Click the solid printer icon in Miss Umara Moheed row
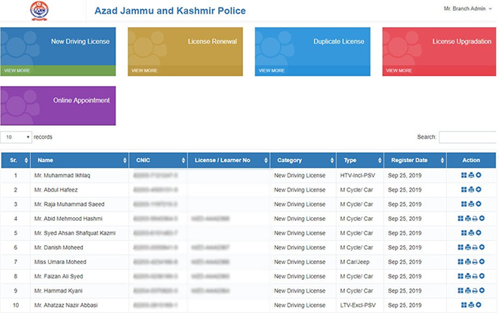Image resolution: width=499 pixels, height=313 pixels. 468,262
